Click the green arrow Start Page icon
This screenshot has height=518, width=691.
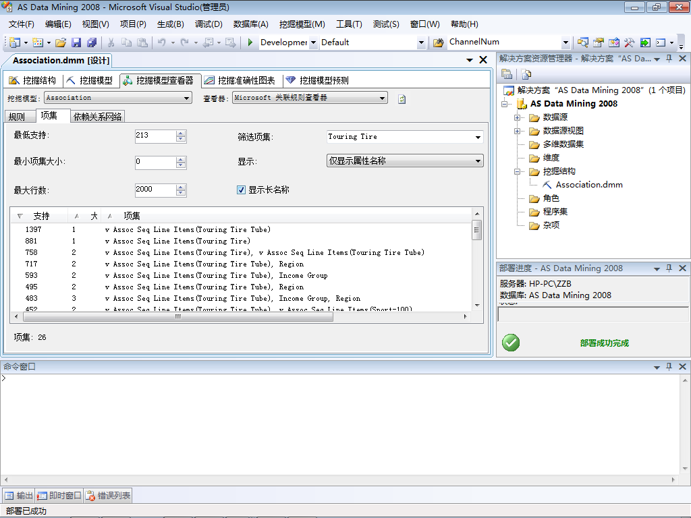(644, 42)
